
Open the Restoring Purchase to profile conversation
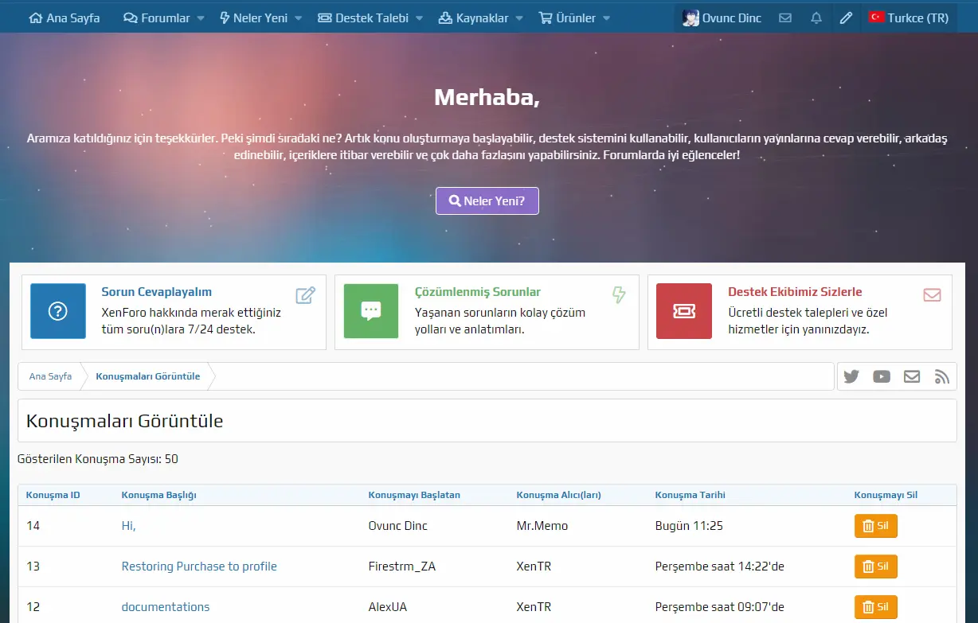199,567
